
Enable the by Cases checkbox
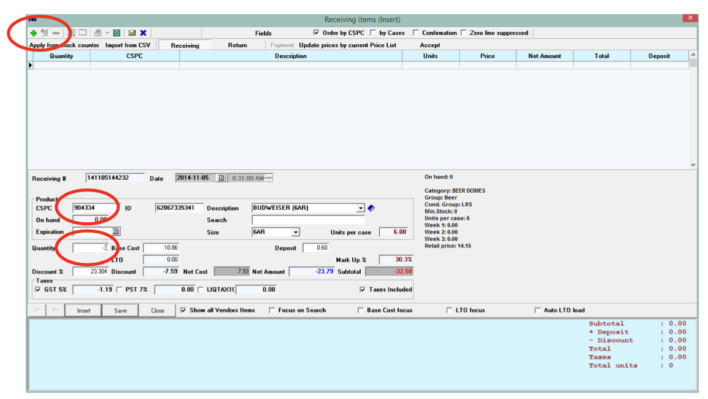[372, 33]
